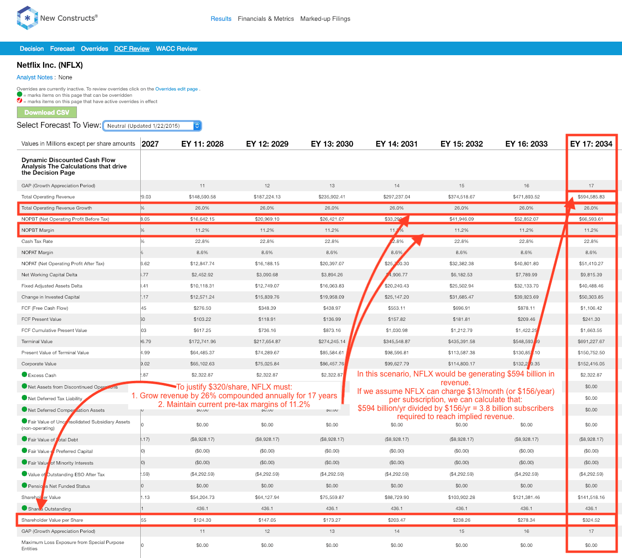622x558 pixels.
Task: Click green dot beside Value of Outstanding ESO After Tax
Action: [24, 474]
